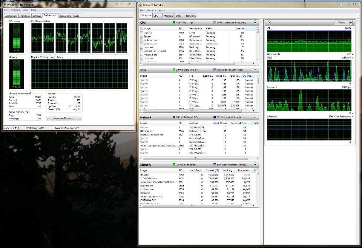Open Task Manager View menu
Viewport: 362px width, 248px height.
pos(25,10)
